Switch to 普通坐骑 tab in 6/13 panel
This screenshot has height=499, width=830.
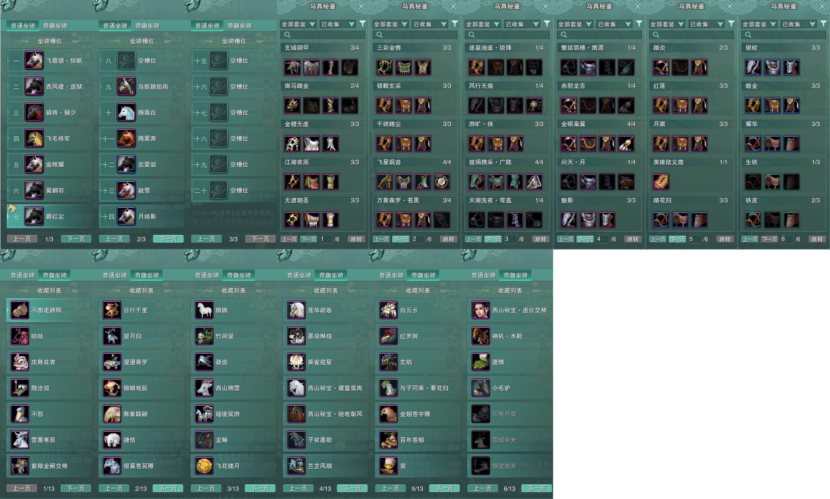484,275
